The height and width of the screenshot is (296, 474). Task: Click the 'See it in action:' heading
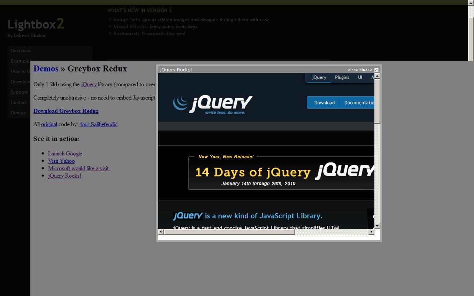click(x=57, y=139)
